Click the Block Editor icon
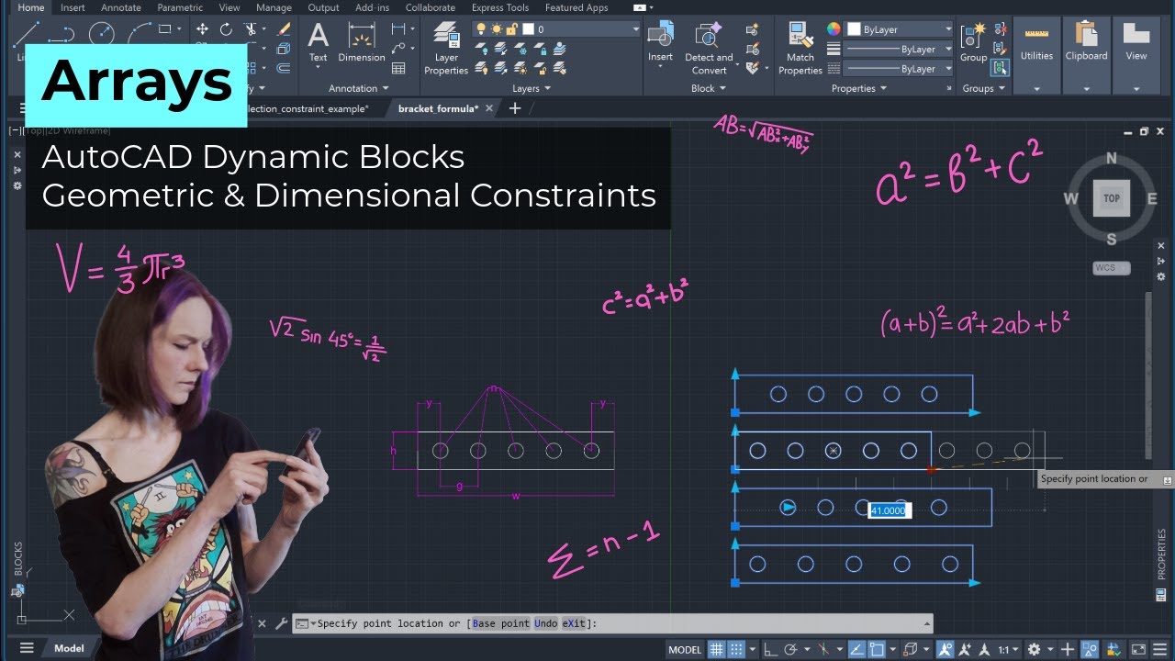The image size is (1175, 661). click(752, 49)
